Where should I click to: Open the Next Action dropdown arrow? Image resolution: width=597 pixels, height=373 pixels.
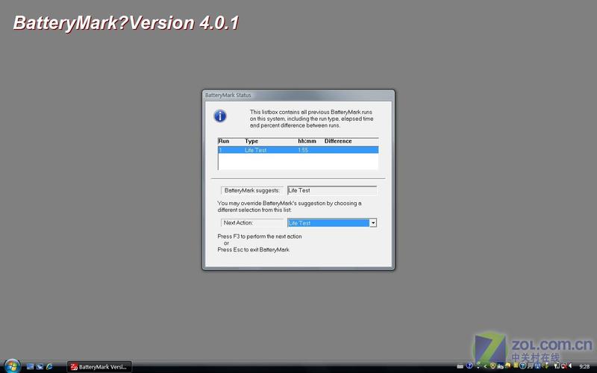coord(373,223)
